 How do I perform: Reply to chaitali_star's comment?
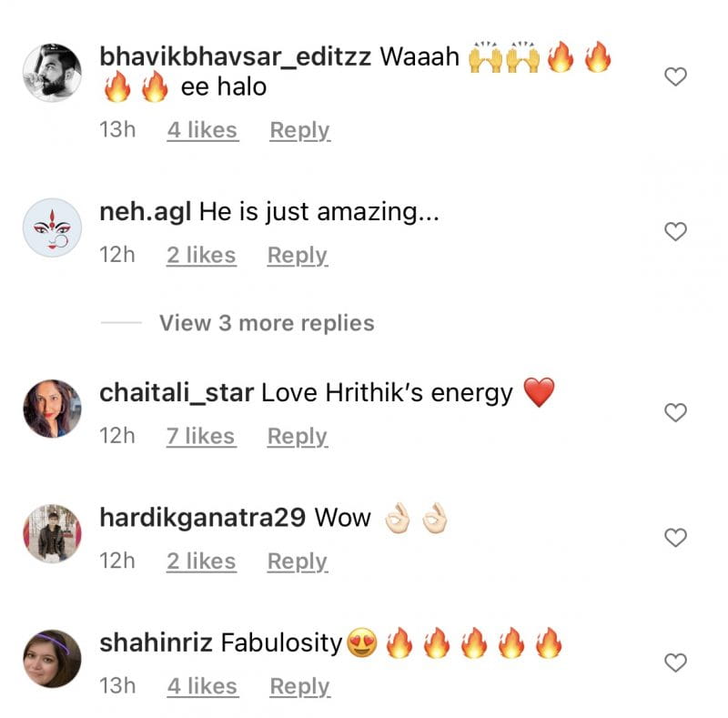point(298,437)
